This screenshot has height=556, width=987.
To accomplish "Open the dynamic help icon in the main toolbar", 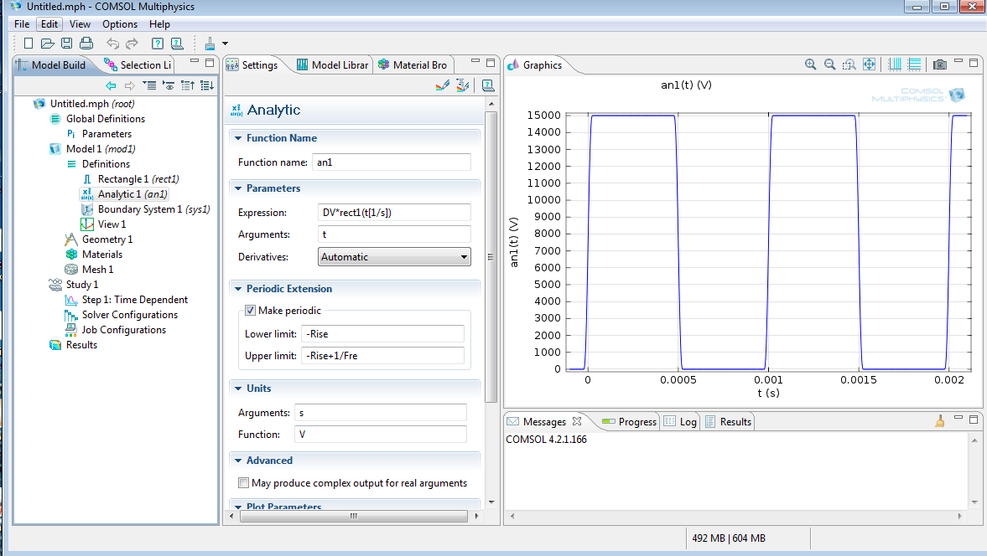I will (x=158, y=44).
